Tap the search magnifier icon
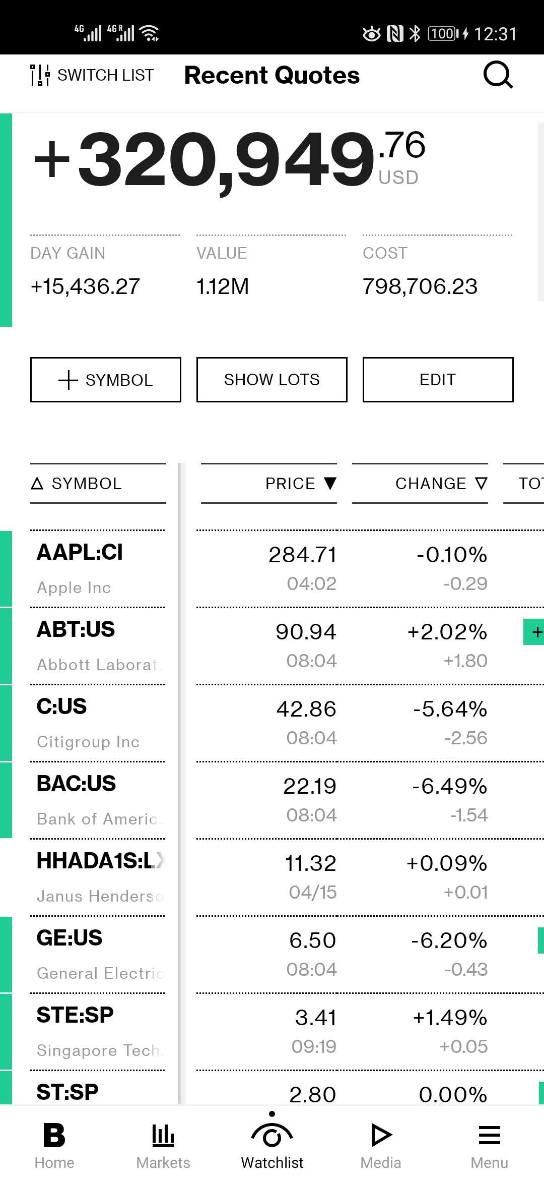Image resolution: width=544 pixels, height=1180 pixels. pos(498,76)
